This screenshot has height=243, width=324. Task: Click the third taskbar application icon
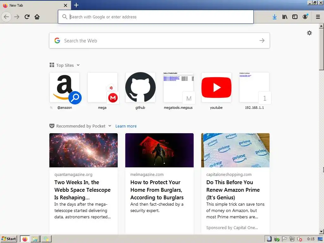46,239
